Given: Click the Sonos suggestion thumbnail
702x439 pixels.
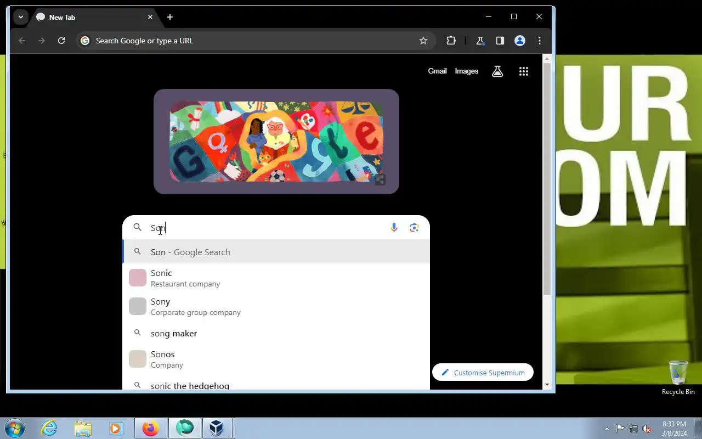Looking at the screenshot, I should [138, 359].
